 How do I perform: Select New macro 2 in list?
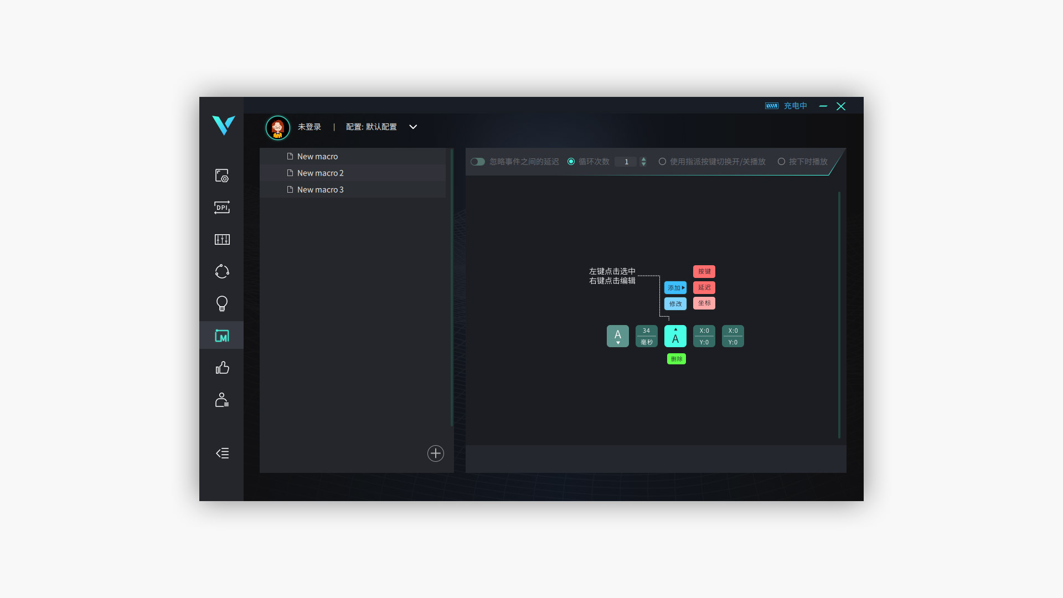point(320,173)
